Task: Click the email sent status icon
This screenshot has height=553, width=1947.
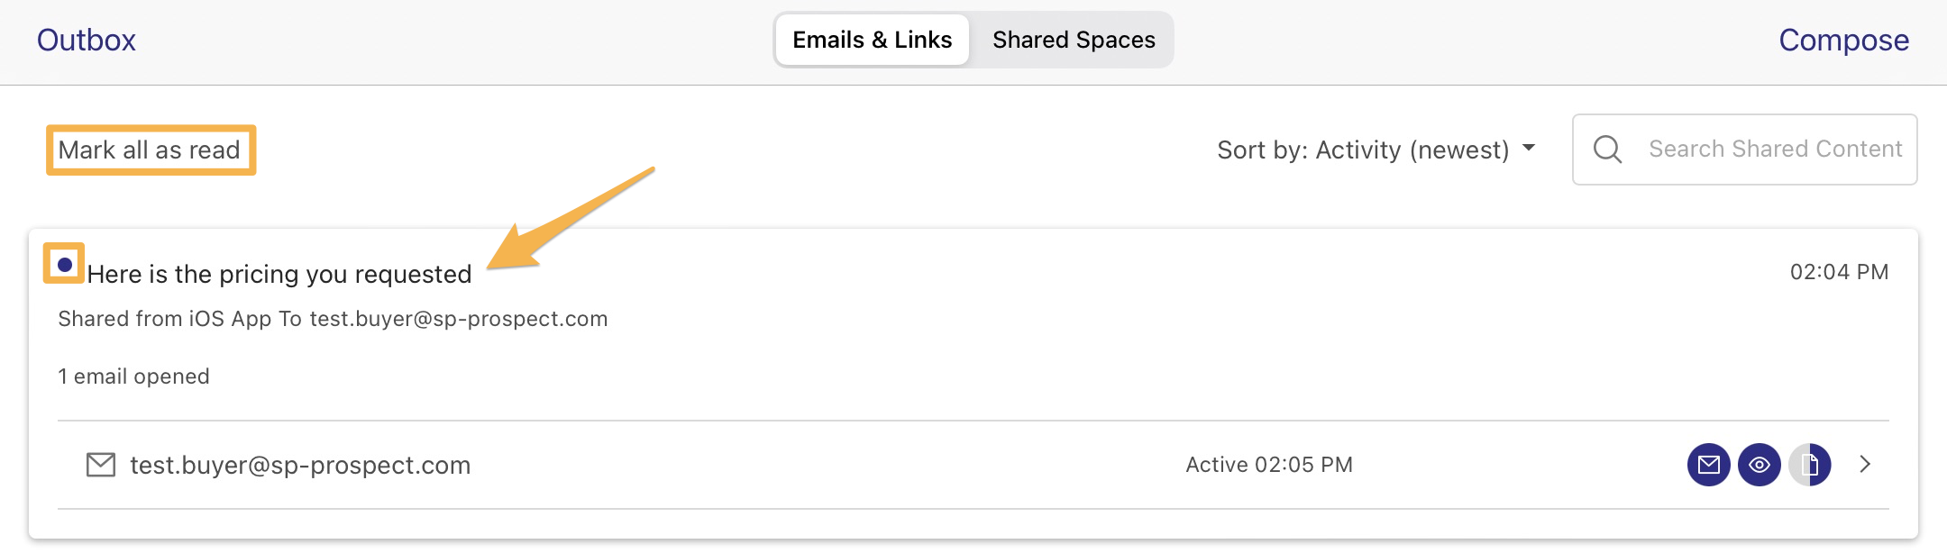Action: (1708, 465)
